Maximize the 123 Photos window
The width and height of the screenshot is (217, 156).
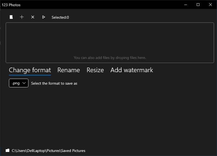point(198,5)
